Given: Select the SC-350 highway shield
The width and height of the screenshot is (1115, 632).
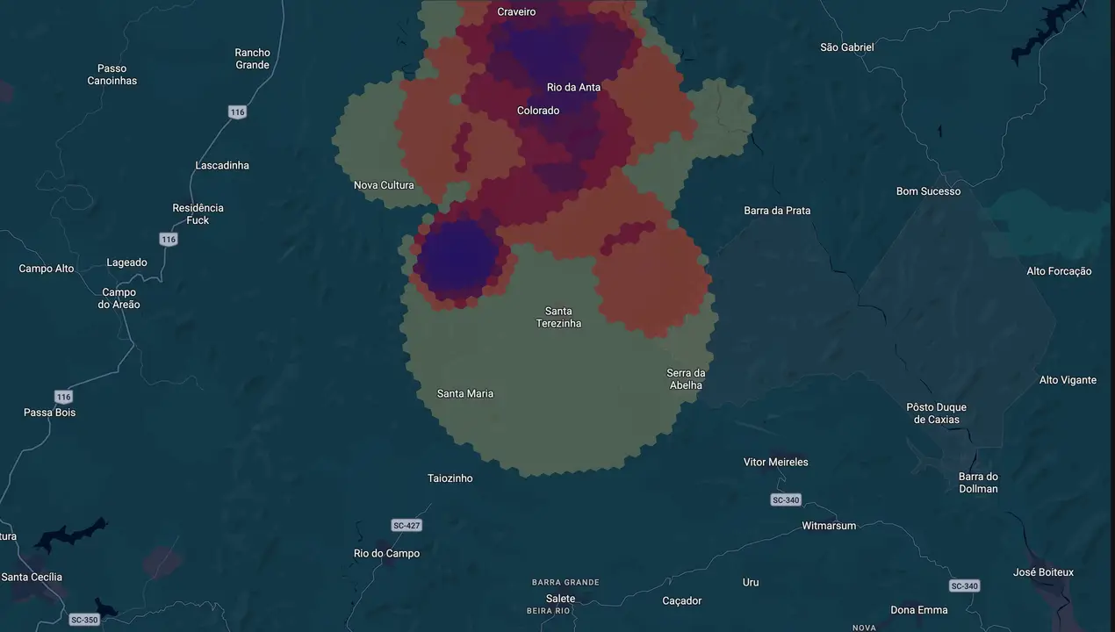Looking at the screenshot, I should [84, 620].
